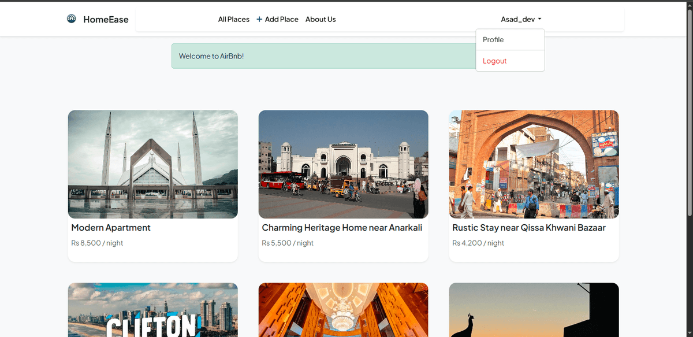
Task: Click Charming Heritage Home near Anarkali title
Action: click(342, 228)
